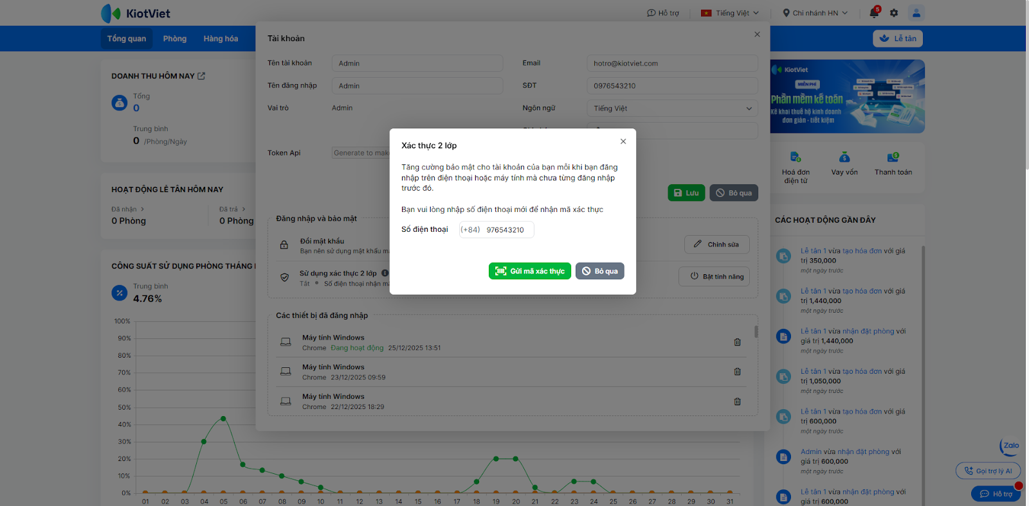This screenshot has width=1029, height=506.
Task: Click Bỏ qua in the Xác thực 2 lớp dialog
Action: (600, 271)
